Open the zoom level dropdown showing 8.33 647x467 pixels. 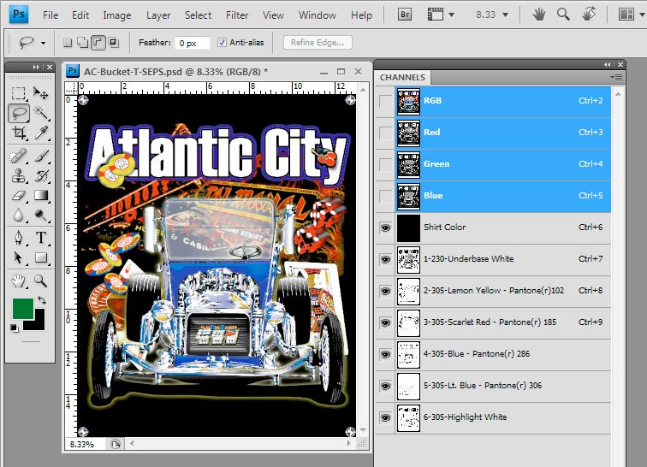tap(492, 15)
